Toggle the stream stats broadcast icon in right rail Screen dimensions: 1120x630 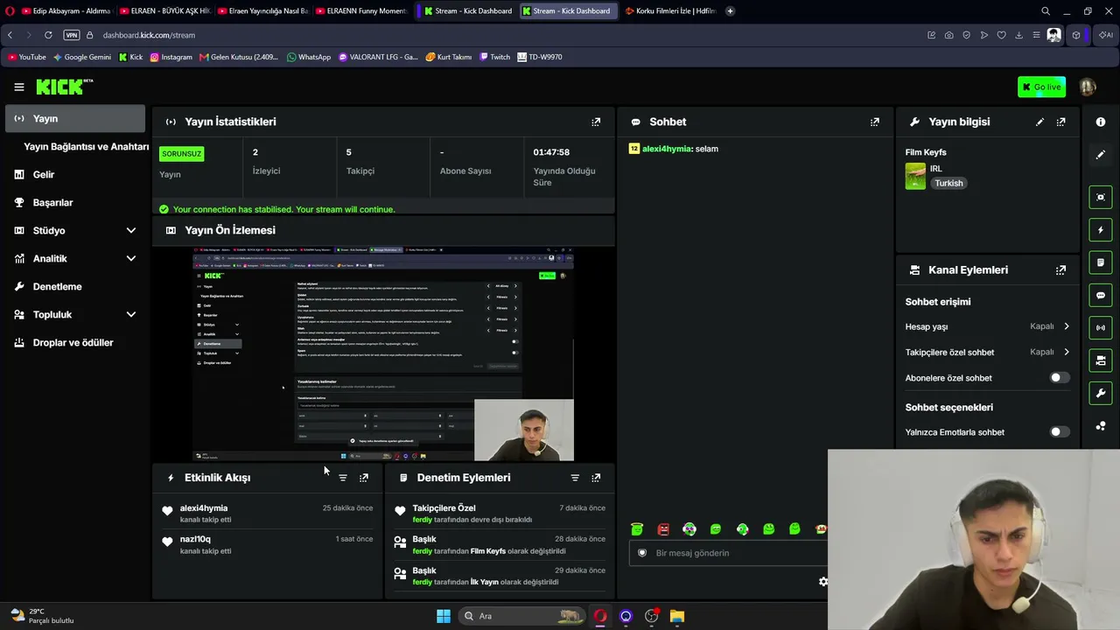pos(1101,328)
